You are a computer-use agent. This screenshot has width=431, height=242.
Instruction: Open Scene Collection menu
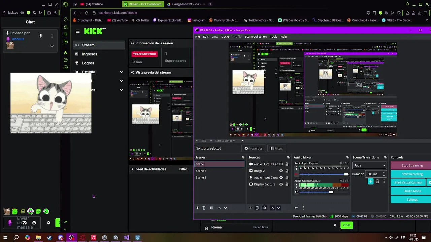tap(256, 37)
